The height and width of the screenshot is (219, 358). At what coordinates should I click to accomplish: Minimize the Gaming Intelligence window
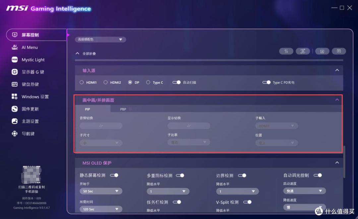click(x=334, y=8)
